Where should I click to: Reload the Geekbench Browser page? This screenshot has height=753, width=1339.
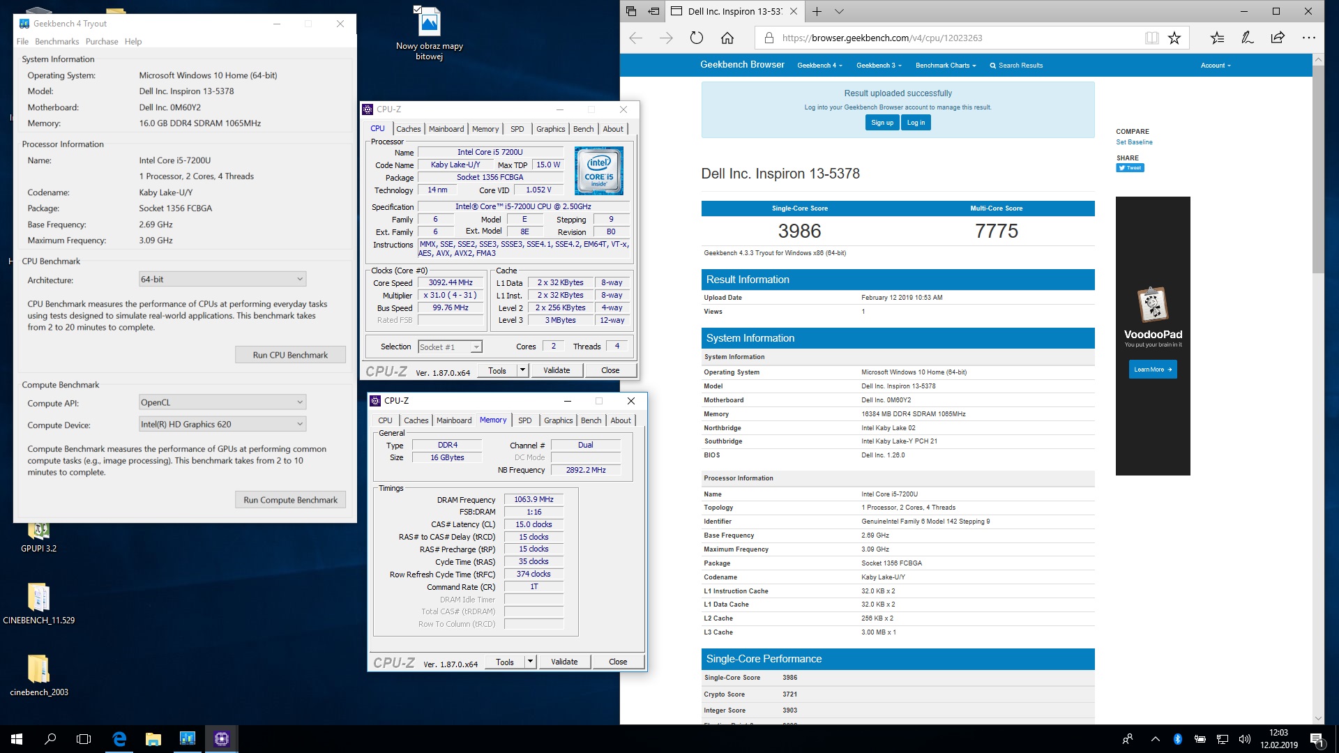697,38
